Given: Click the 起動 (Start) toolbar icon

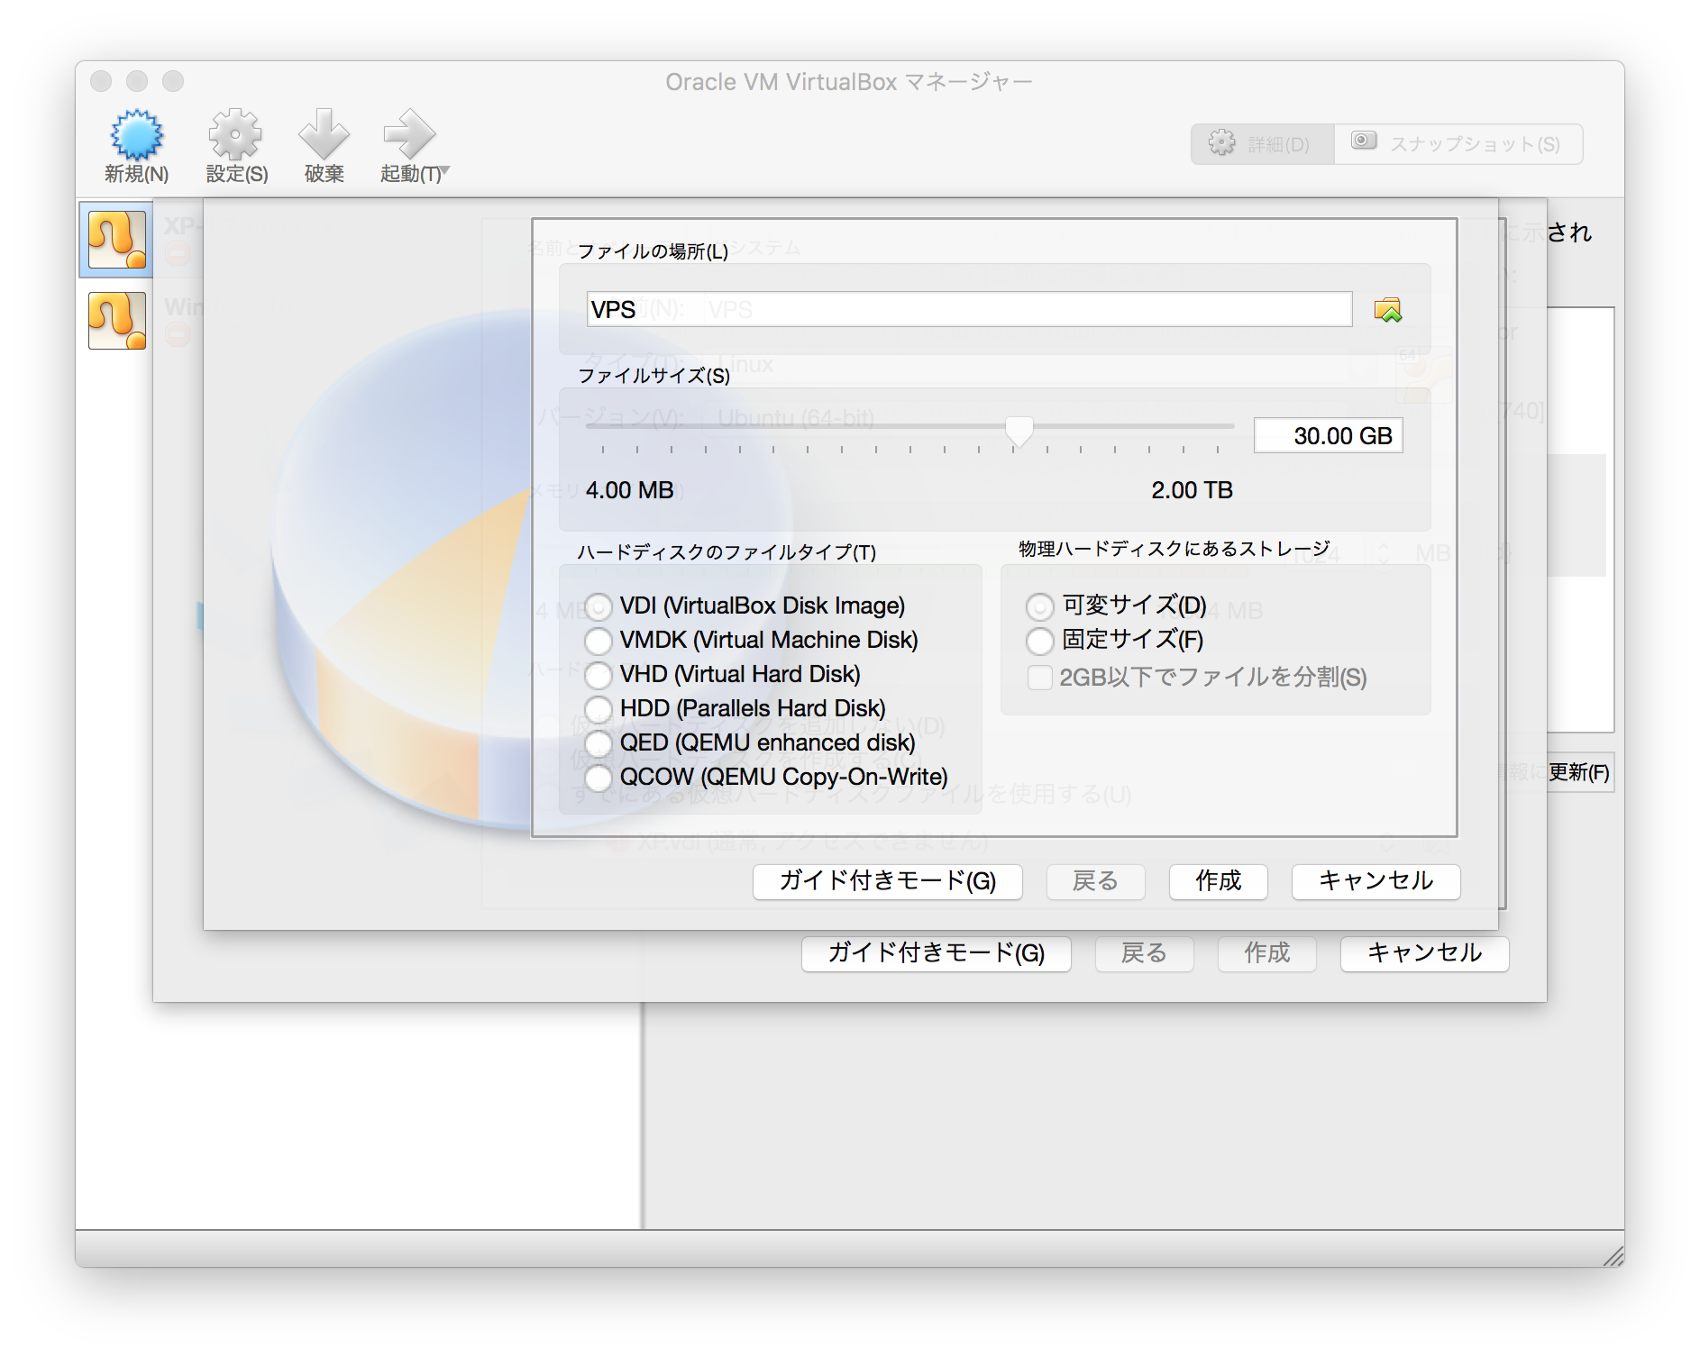Looking at the screenshot, I should pos(407,135).
